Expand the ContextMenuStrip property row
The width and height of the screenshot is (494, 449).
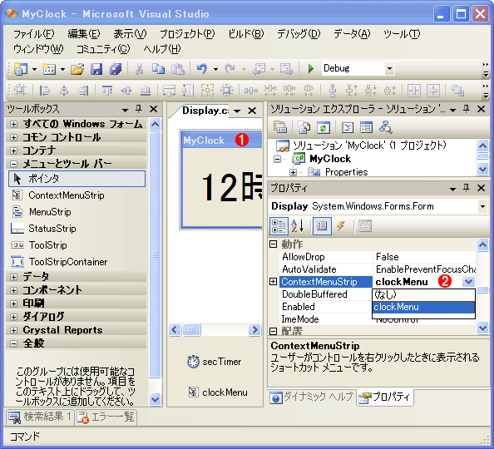pos(274,282)
